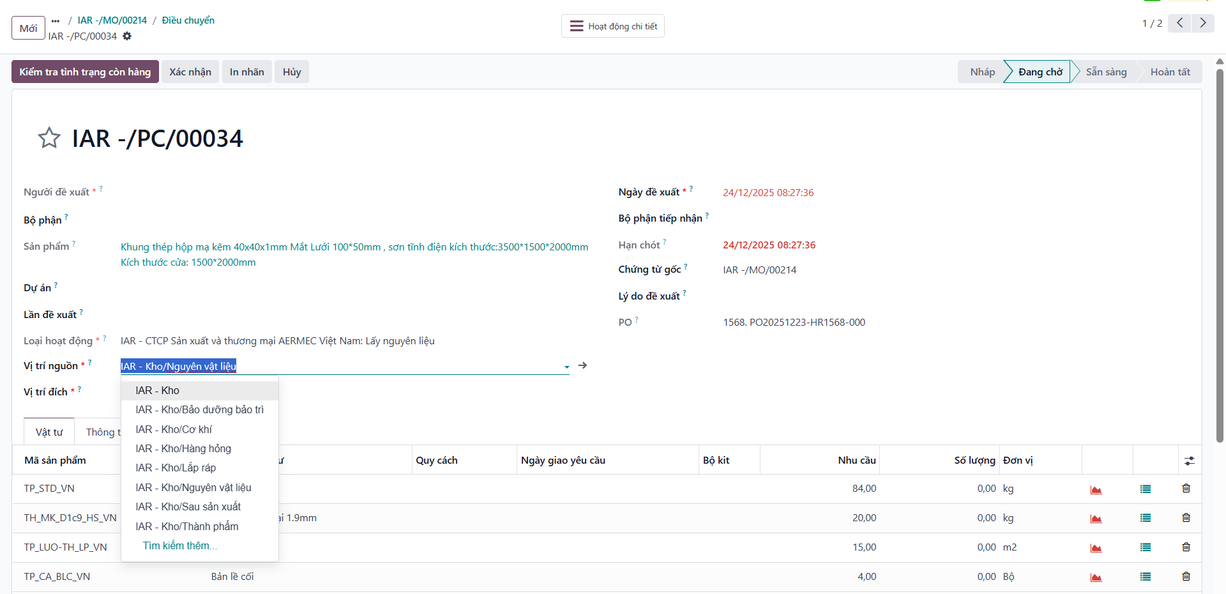Open the gear settings next to IAR -/PC/00034
The height and width of the screenshot is (594, 1226).
(x=127, y=36)
